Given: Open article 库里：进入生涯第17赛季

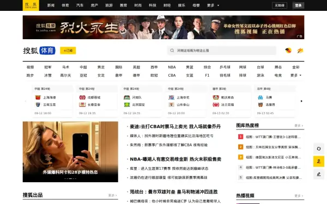Looking at the screenshot, I should click(x=169, y=169).
